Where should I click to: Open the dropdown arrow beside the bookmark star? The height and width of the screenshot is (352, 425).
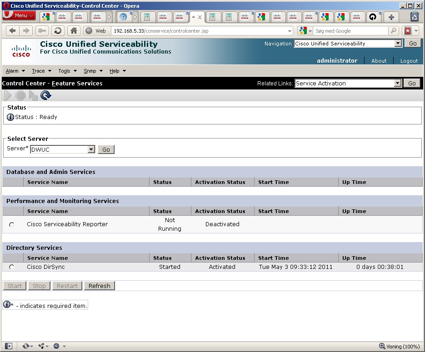coord(416,31)
